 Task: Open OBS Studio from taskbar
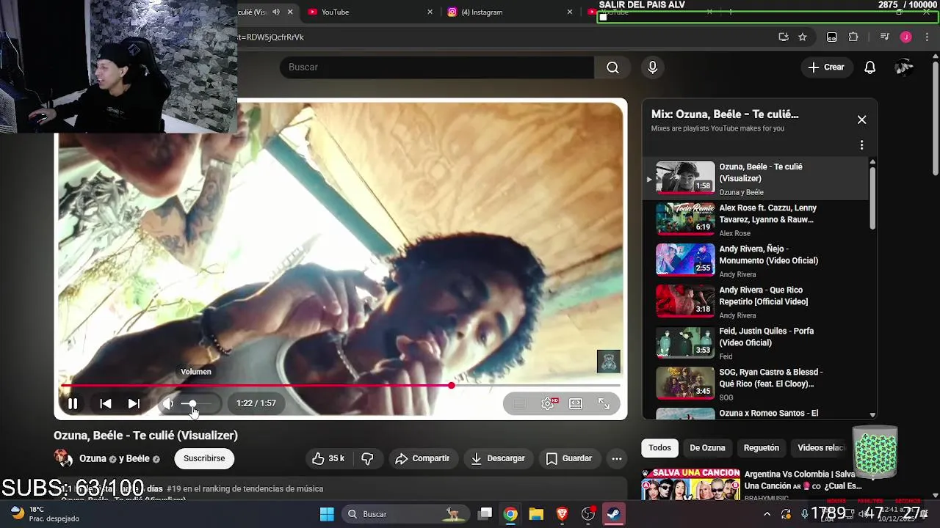coord(587,514)
